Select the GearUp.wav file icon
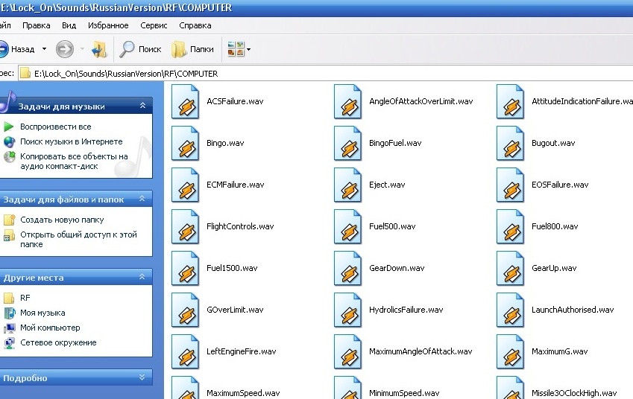 tap(510, 269)
